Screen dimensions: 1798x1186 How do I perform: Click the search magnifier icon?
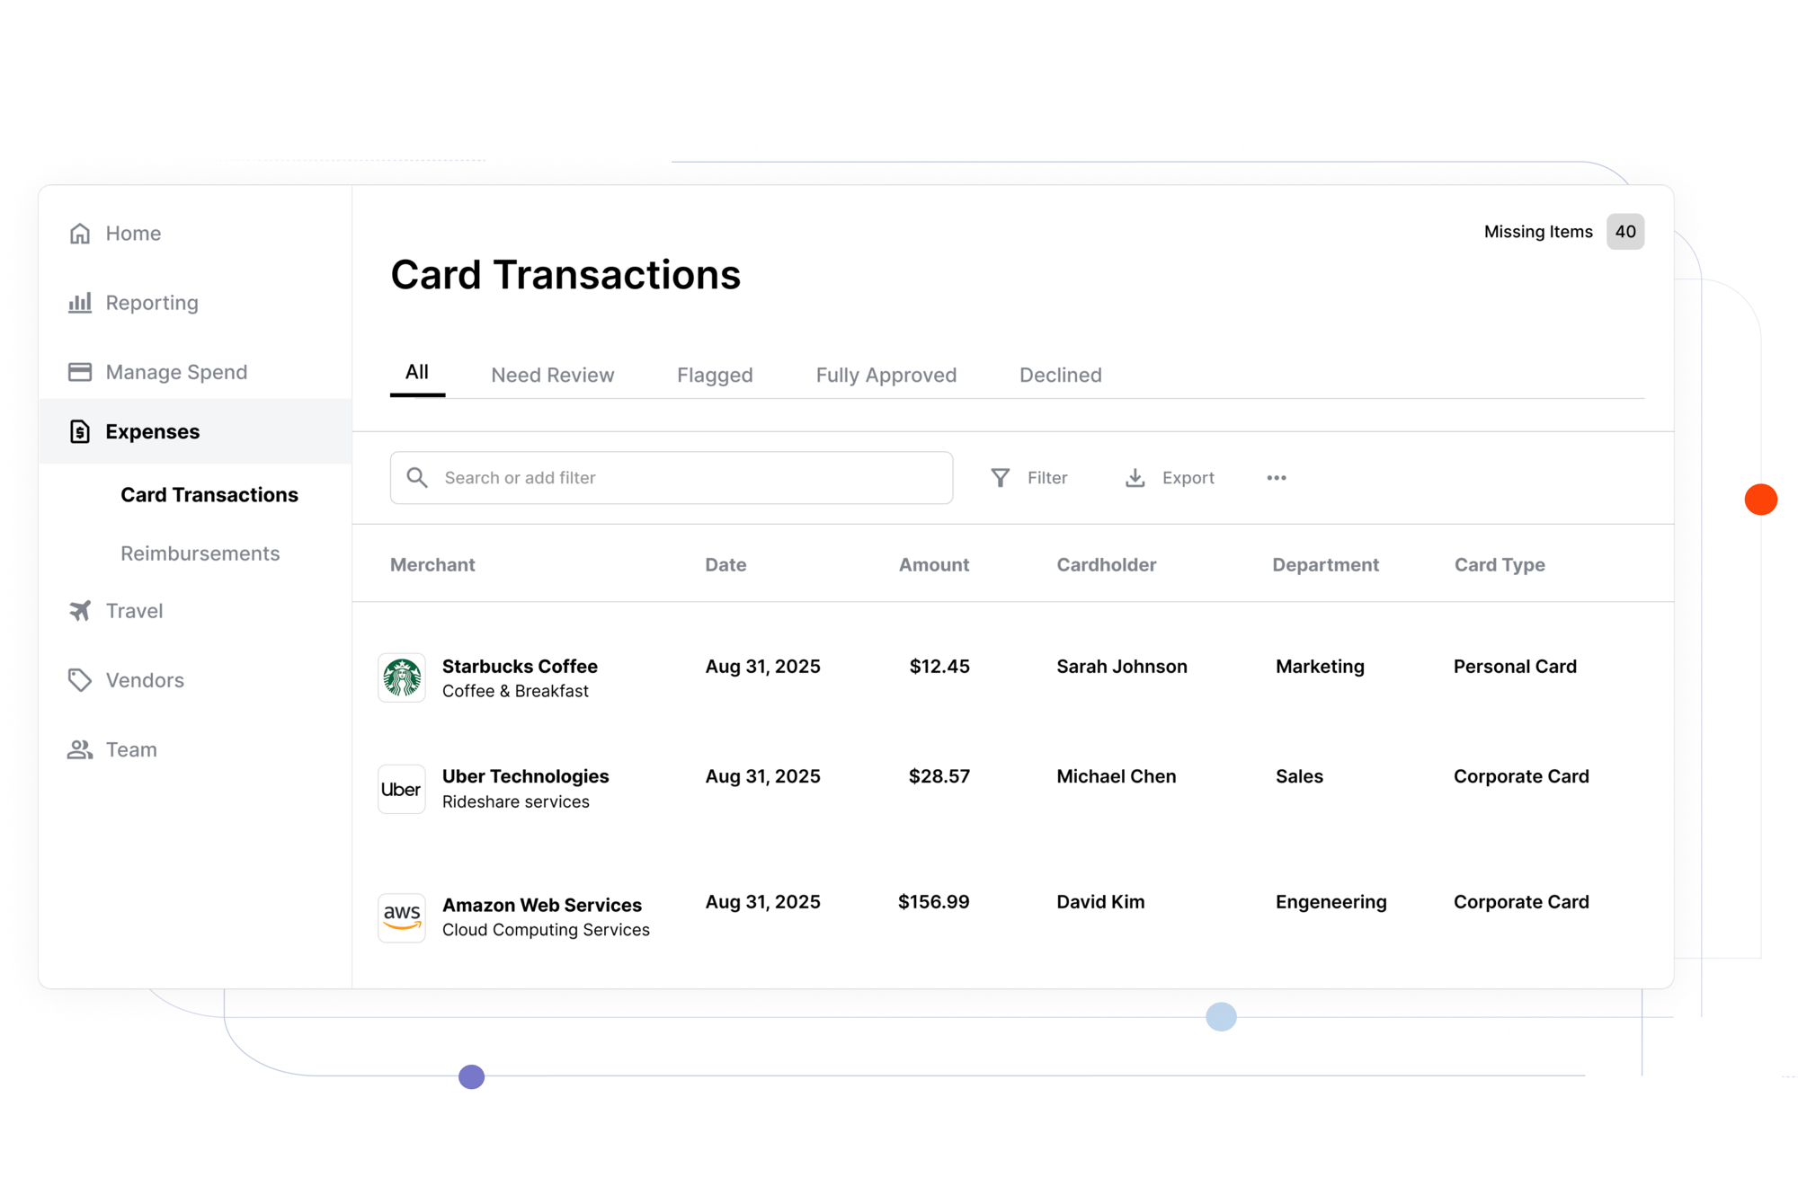coord(417,477)
